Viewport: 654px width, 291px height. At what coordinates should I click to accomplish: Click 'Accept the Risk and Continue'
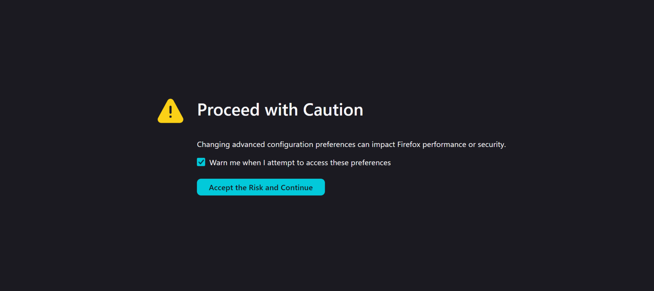click(261, 187)
